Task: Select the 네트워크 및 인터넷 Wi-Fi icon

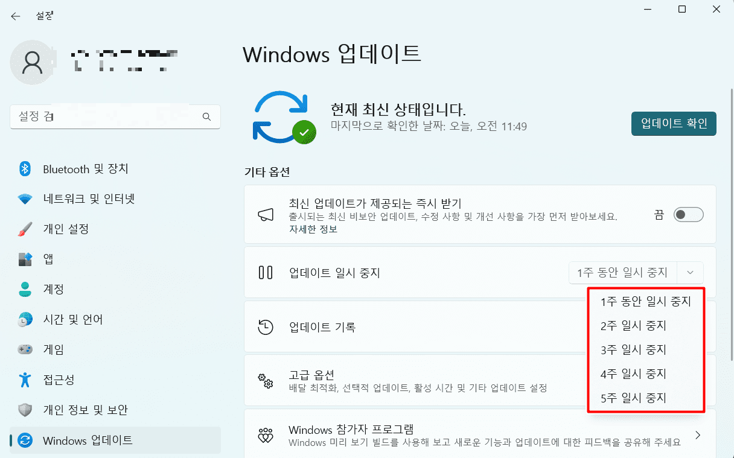Action: tap(25, 199)
